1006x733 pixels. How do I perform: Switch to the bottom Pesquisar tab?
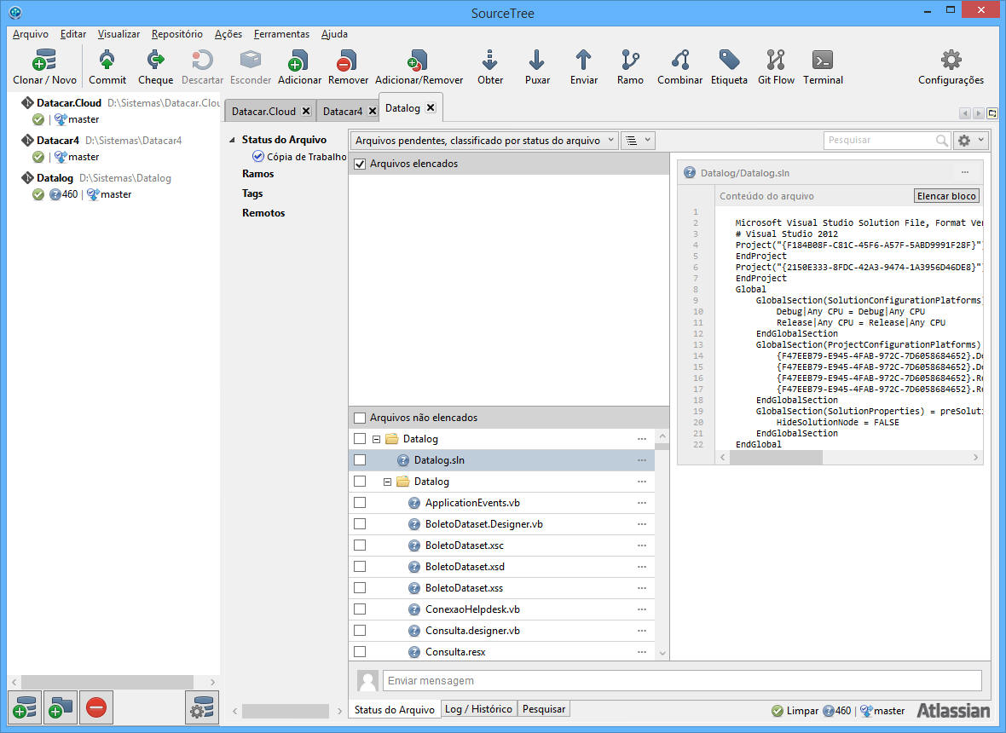tap(544, 708)
